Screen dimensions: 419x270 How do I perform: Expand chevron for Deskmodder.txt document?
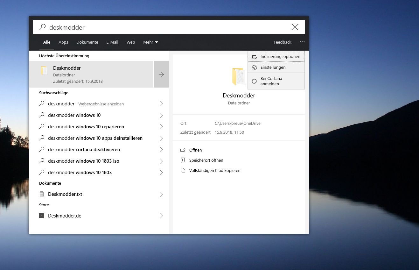point(161,194)
